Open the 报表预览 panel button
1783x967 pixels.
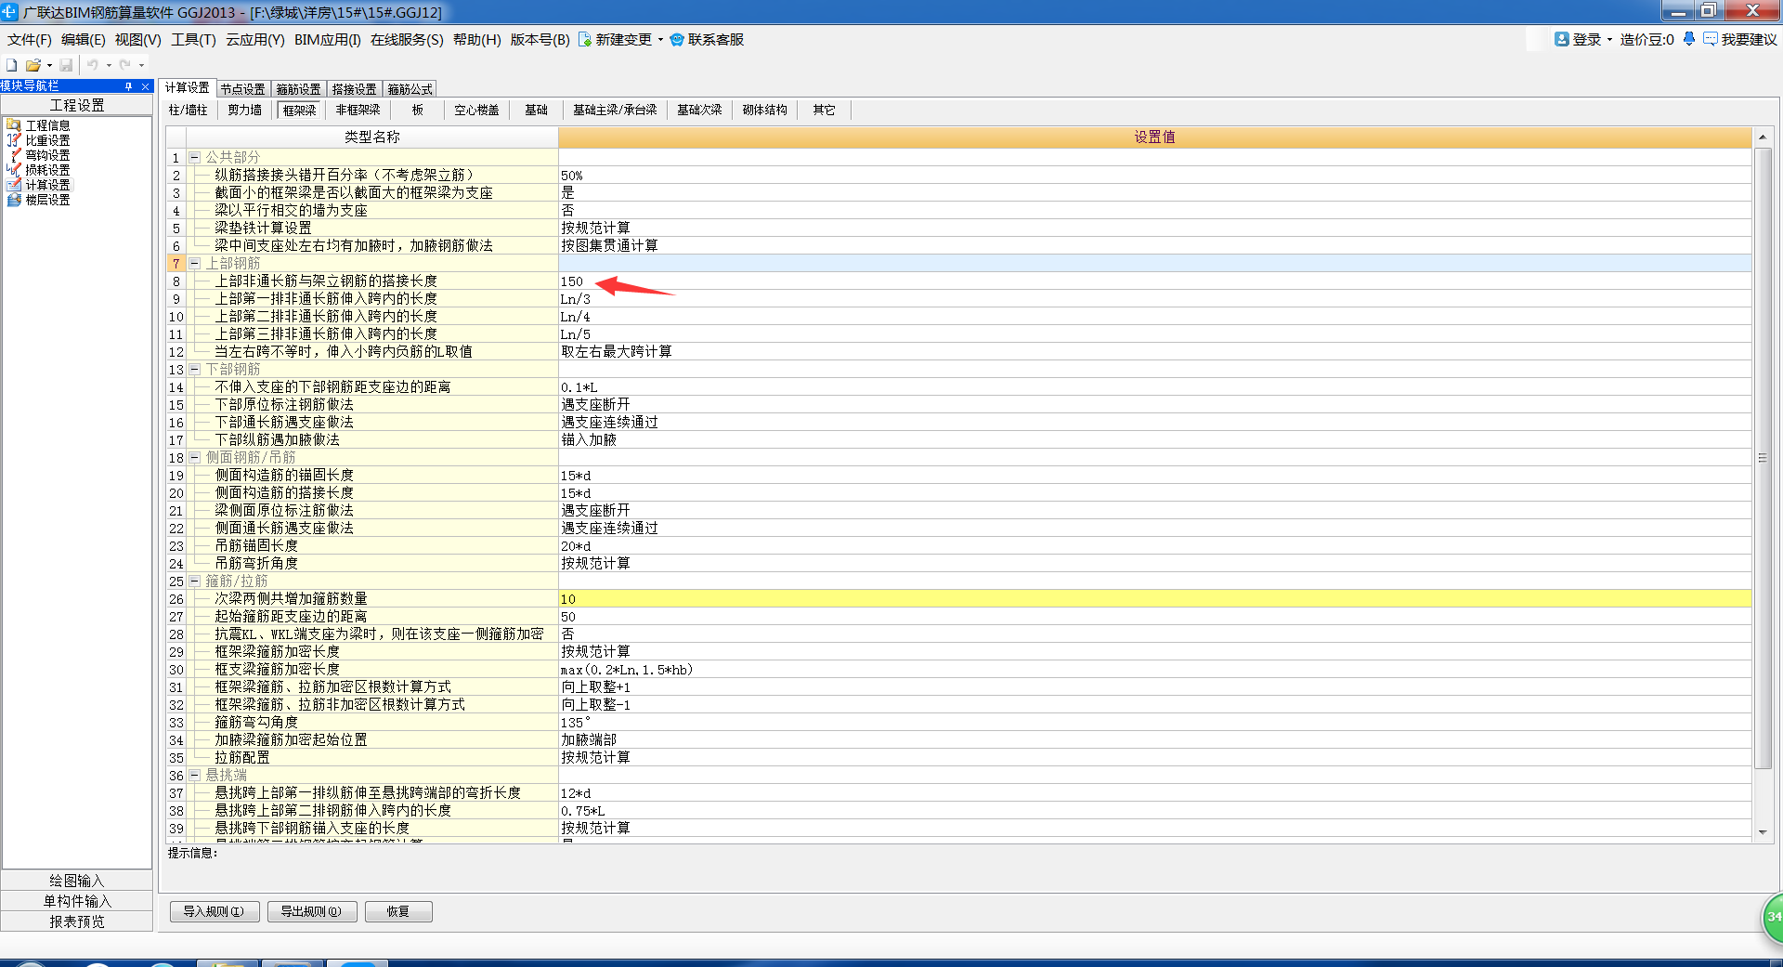[77, 921]
